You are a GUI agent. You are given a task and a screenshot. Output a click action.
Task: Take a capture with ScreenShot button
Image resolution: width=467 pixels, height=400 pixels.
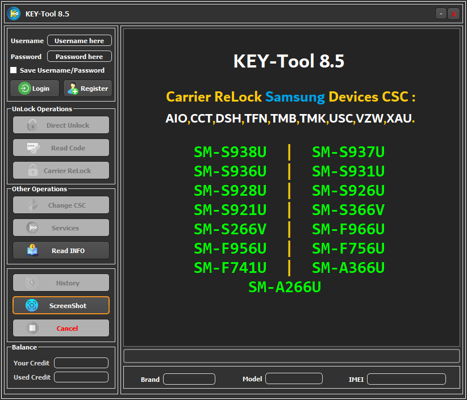[61, 305]
